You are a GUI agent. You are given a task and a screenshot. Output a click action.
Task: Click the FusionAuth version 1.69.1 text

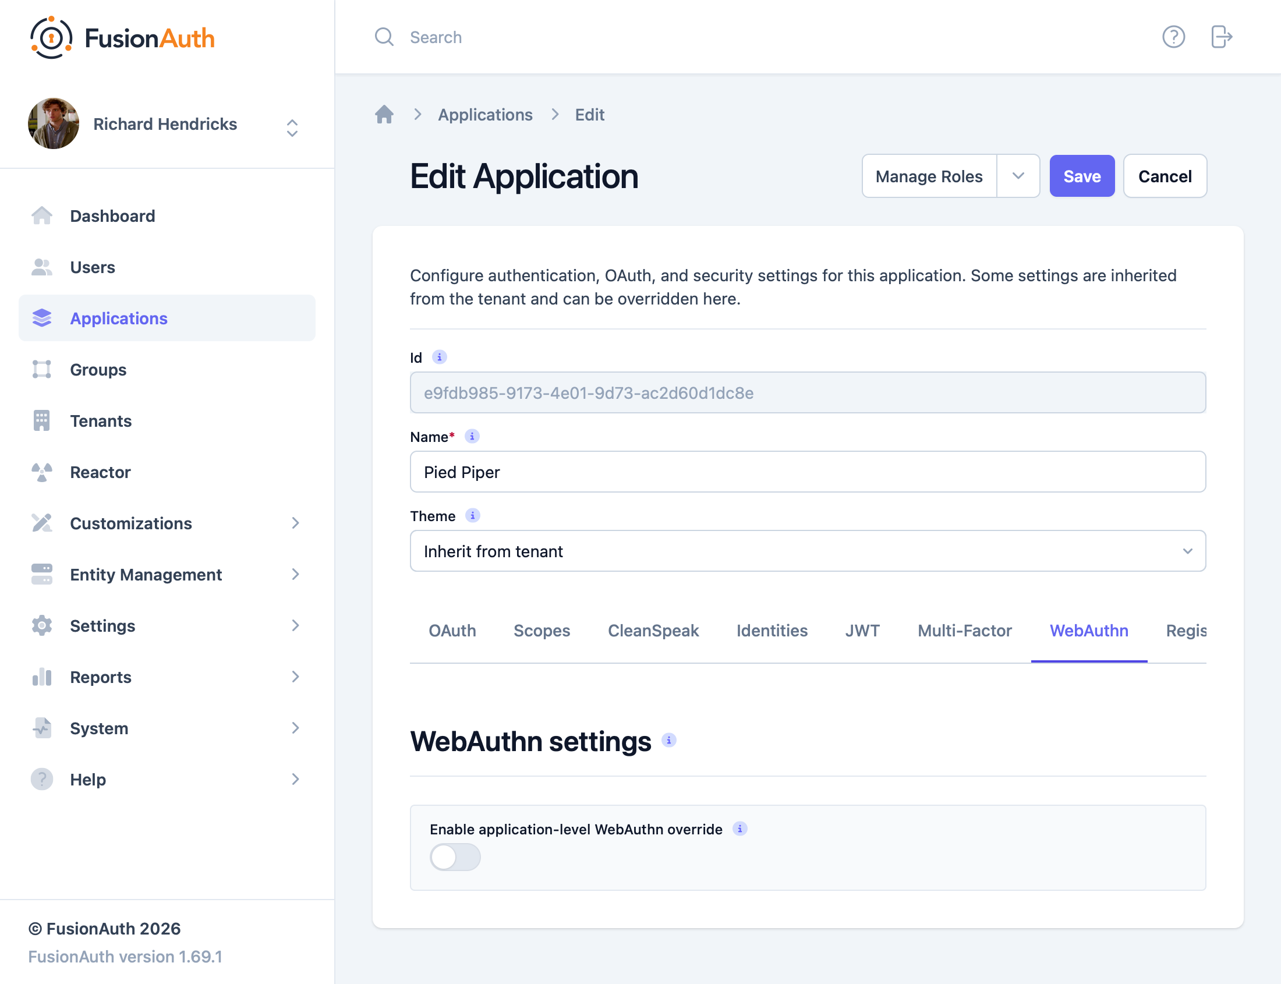tap(125, 957)
